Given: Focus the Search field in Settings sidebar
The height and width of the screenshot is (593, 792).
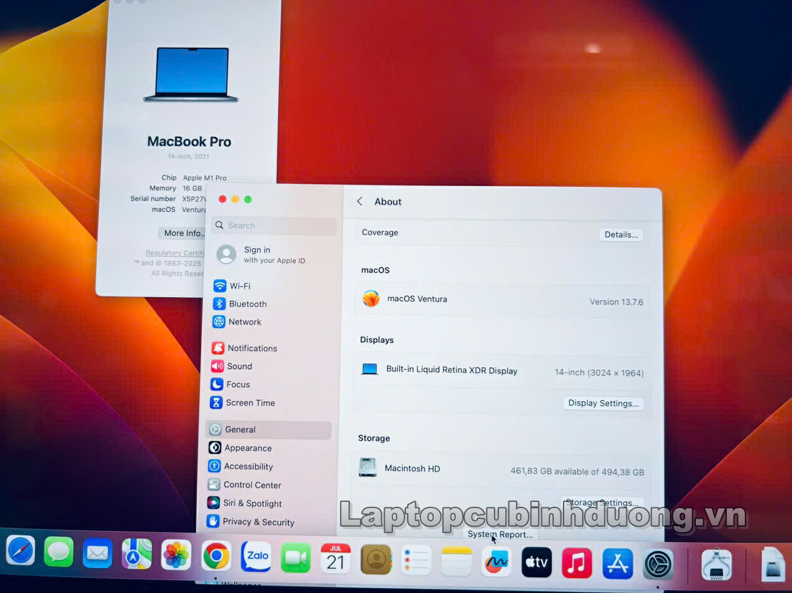Looking at the screenshot, I should (274, 226).
